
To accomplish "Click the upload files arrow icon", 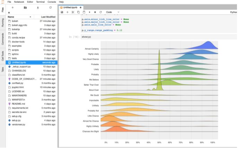I will [x=38, y=8].
